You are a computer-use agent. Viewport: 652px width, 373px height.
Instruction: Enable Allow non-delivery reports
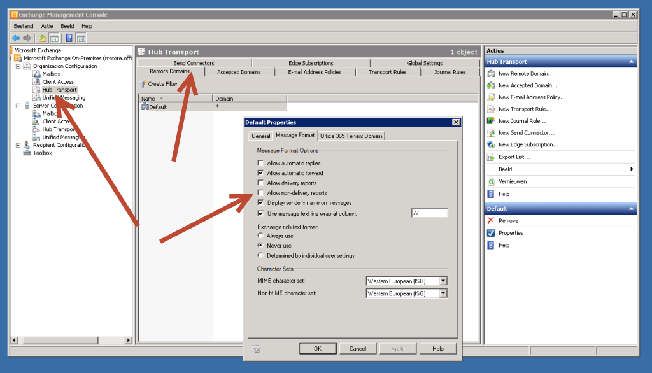[260, 193]
